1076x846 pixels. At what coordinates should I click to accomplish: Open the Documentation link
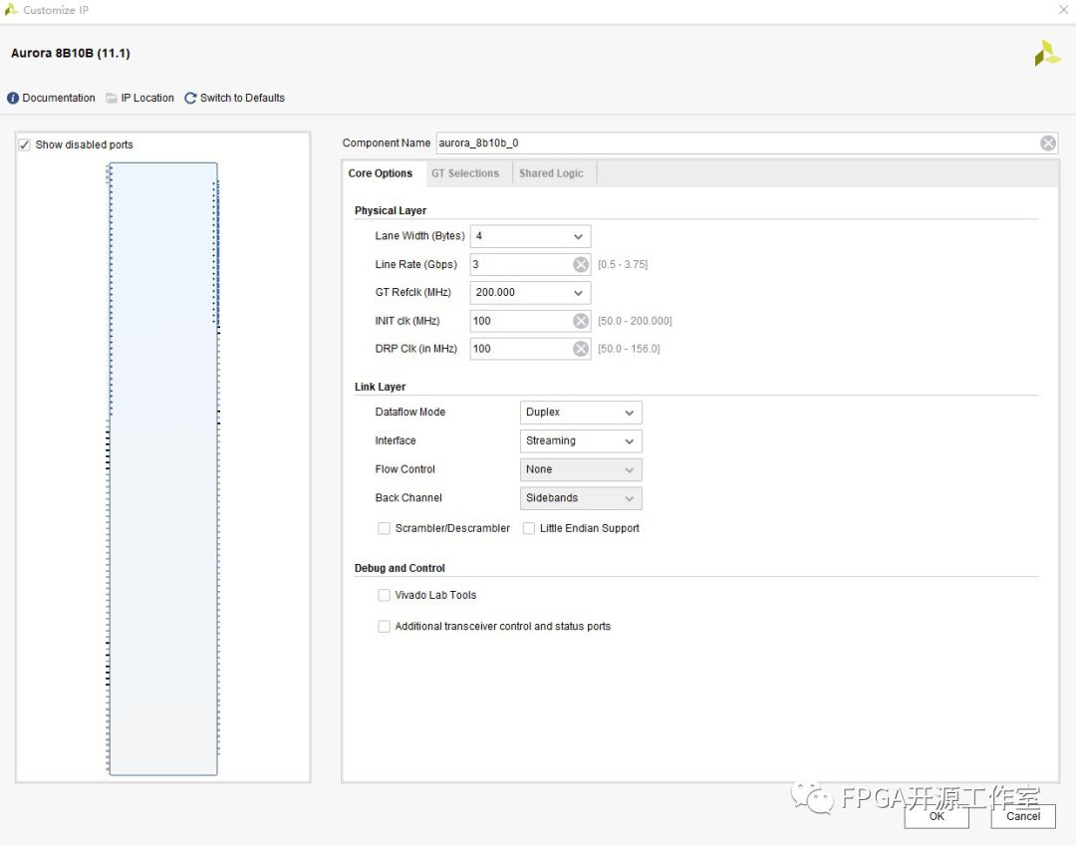click(x=59, y=98)
